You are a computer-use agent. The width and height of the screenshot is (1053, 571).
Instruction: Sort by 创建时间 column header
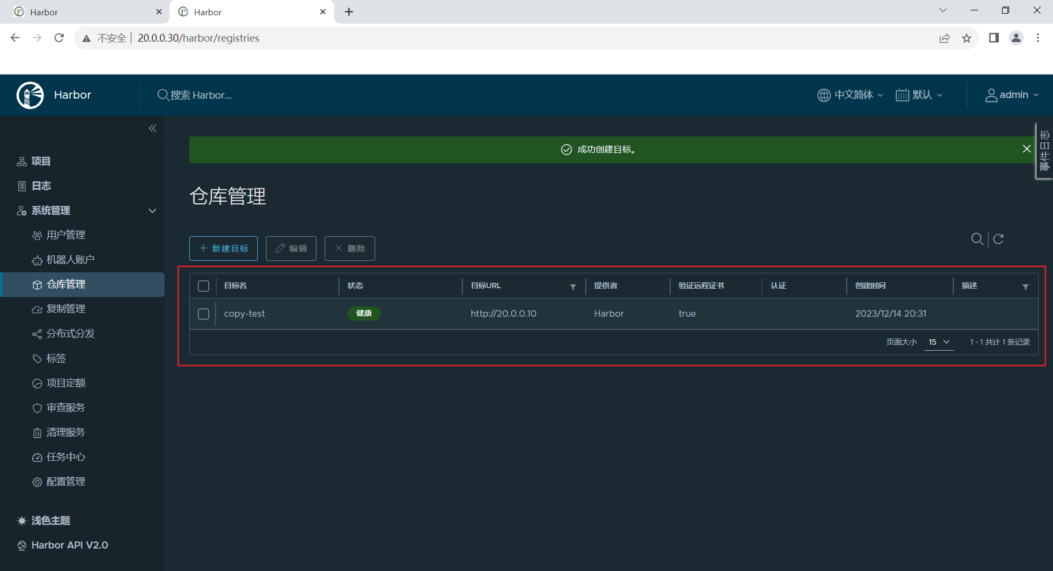(x=870, y=286)
